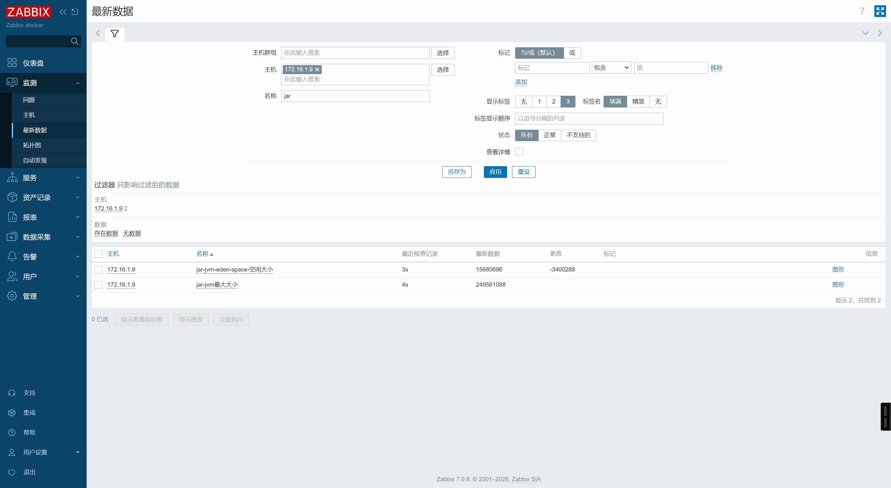Sort table by 名称 column header
The image size is (891, 488).
coord(204,254)
